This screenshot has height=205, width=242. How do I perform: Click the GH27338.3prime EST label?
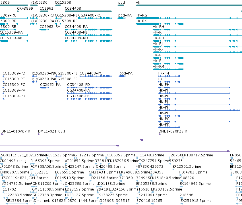pyautogui.click(x=47, y=195)
